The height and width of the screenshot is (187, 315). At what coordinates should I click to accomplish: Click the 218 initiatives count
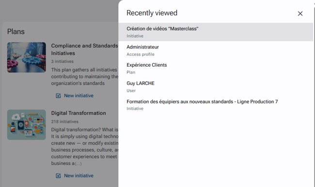64,122
